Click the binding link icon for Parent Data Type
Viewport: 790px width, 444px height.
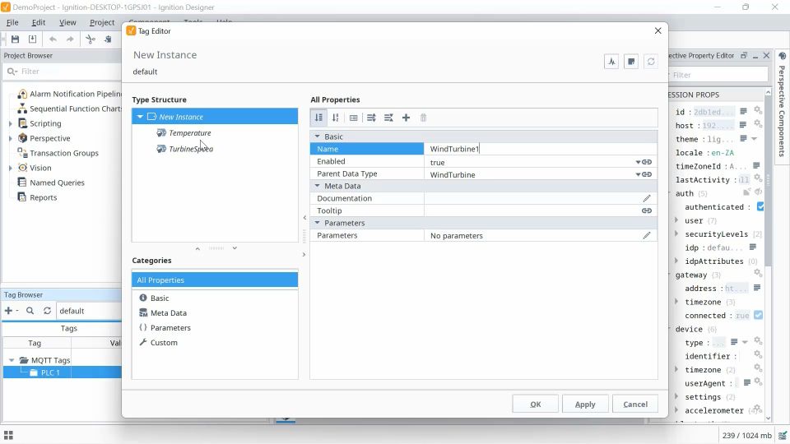pos(648,174)
